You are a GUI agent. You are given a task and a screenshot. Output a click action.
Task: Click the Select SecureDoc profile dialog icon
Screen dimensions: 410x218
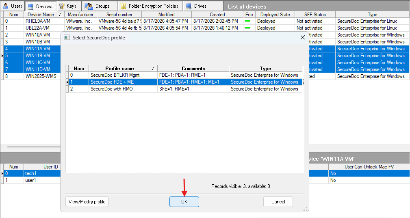click(x=67, y=38)
